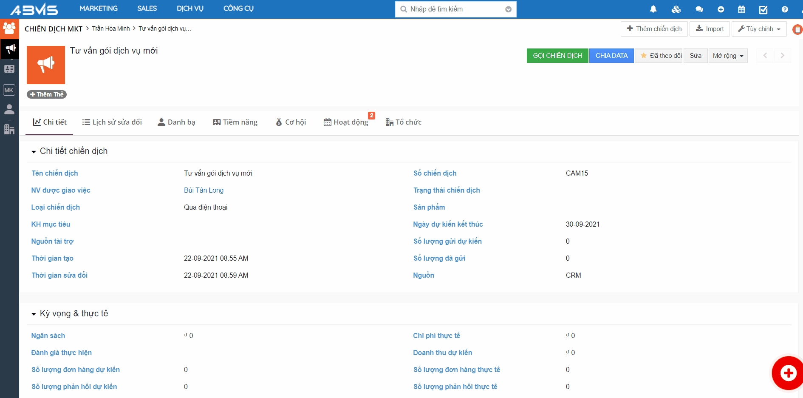This screenshot has width=803, height=398.
Task: Expand the Tùy chỉnh dropdown menu
Action: [759, 29]
